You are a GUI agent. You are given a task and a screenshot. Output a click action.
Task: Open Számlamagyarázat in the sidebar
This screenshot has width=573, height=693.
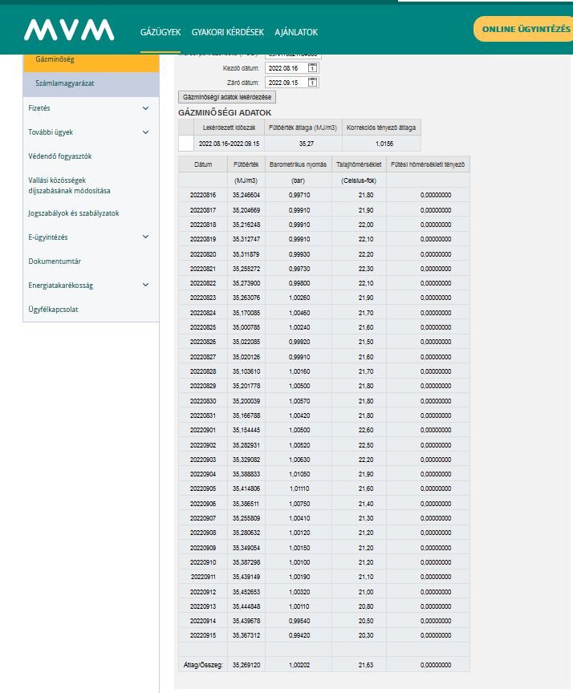(91, 83)
